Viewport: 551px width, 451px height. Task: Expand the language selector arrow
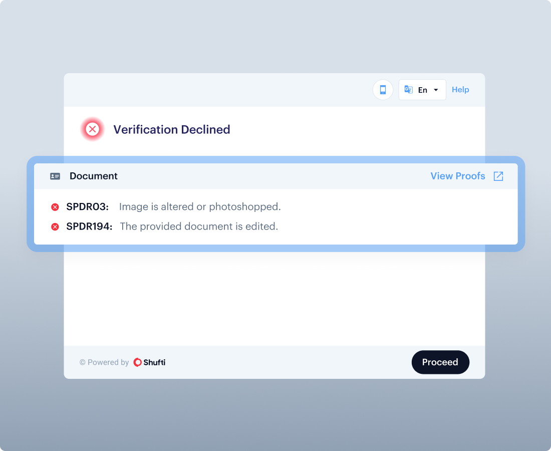[436, 90]
